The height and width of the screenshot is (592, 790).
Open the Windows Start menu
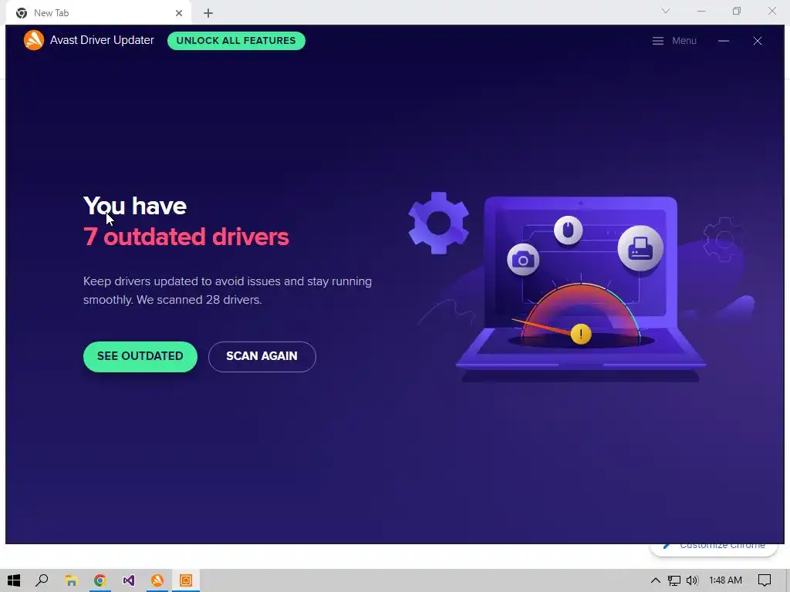14,580
